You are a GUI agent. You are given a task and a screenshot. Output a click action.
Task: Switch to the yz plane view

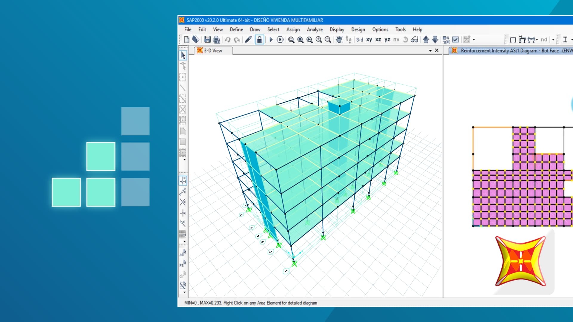pos(387,39)
